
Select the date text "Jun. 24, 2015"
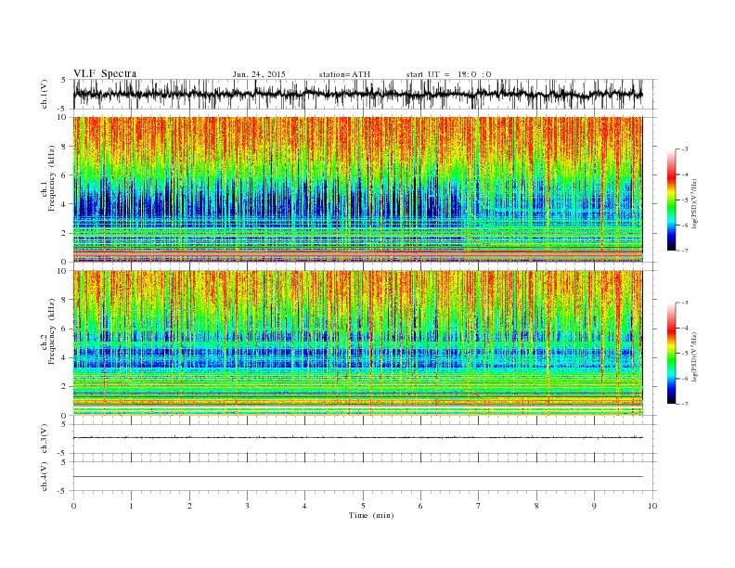point(259,74)
